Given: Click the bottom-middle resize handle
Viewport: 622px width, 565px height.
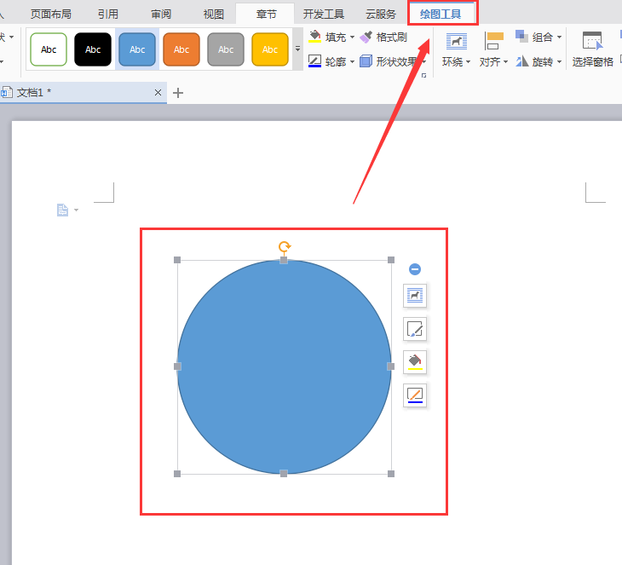Looking at the screenshot, I should coord(284,474).
